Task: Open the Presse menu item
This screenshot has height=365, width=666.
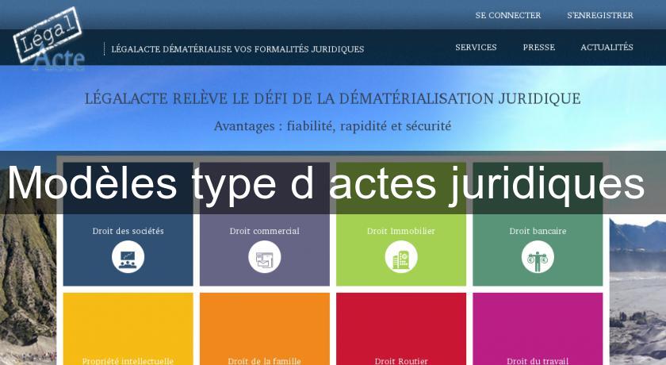Action: (538, 47)
